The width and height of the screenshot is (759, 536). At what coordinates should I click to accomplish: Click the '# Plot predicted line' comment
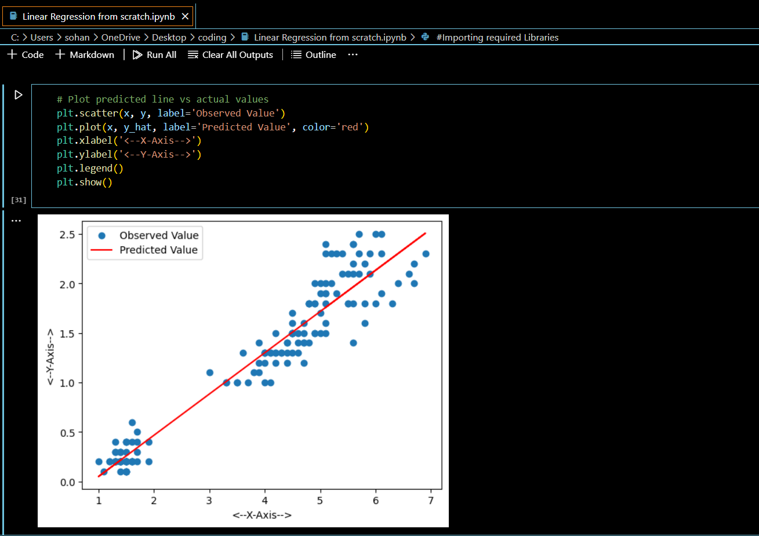pyautogui.click(x=163, y=99)
